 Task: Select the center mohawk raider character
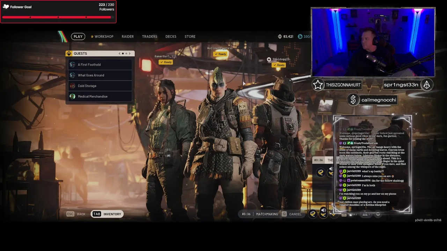(x=220, y=143)
